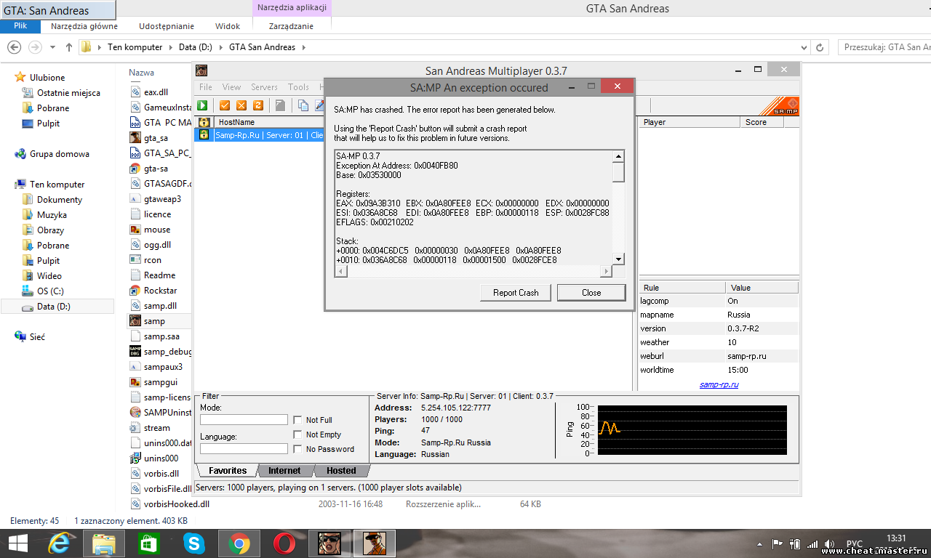Click the orange X delete-server icon

[x=241, y=105]
